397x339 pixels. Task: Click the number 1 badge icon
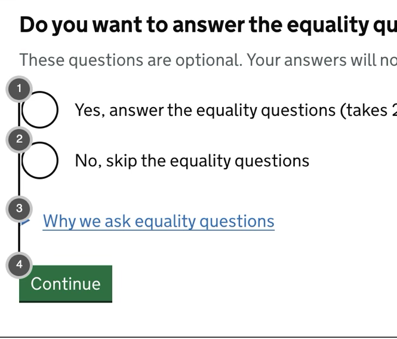click(19, 89)
